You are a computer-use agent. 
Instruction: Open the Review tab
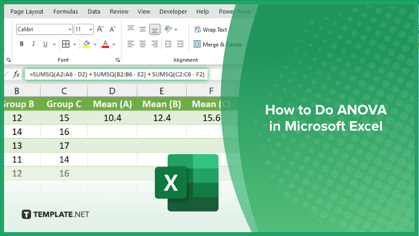coord(119,11)
